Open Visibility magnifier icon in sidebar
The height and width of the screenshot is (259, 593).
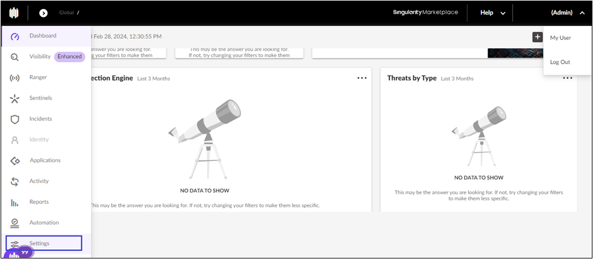point(15,57)
